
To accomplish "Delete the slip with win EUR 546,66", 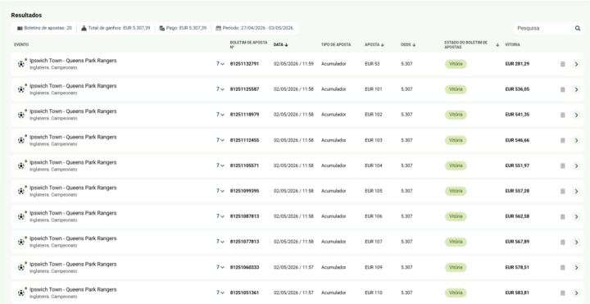I will click(562, 140).
